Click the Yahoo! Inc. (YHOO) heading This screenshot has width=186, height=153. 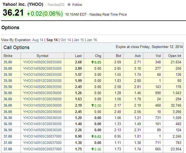(x=23, y=5)
